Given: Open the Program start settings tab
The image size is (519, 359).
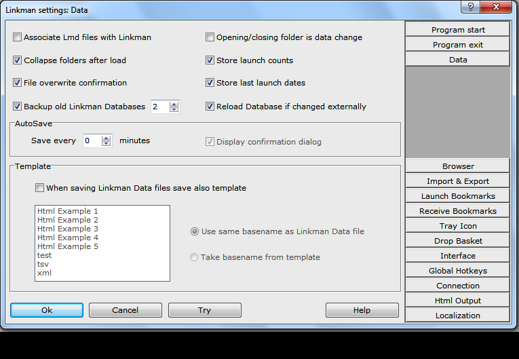Looking at the screenshot, I should click(458, 30).
